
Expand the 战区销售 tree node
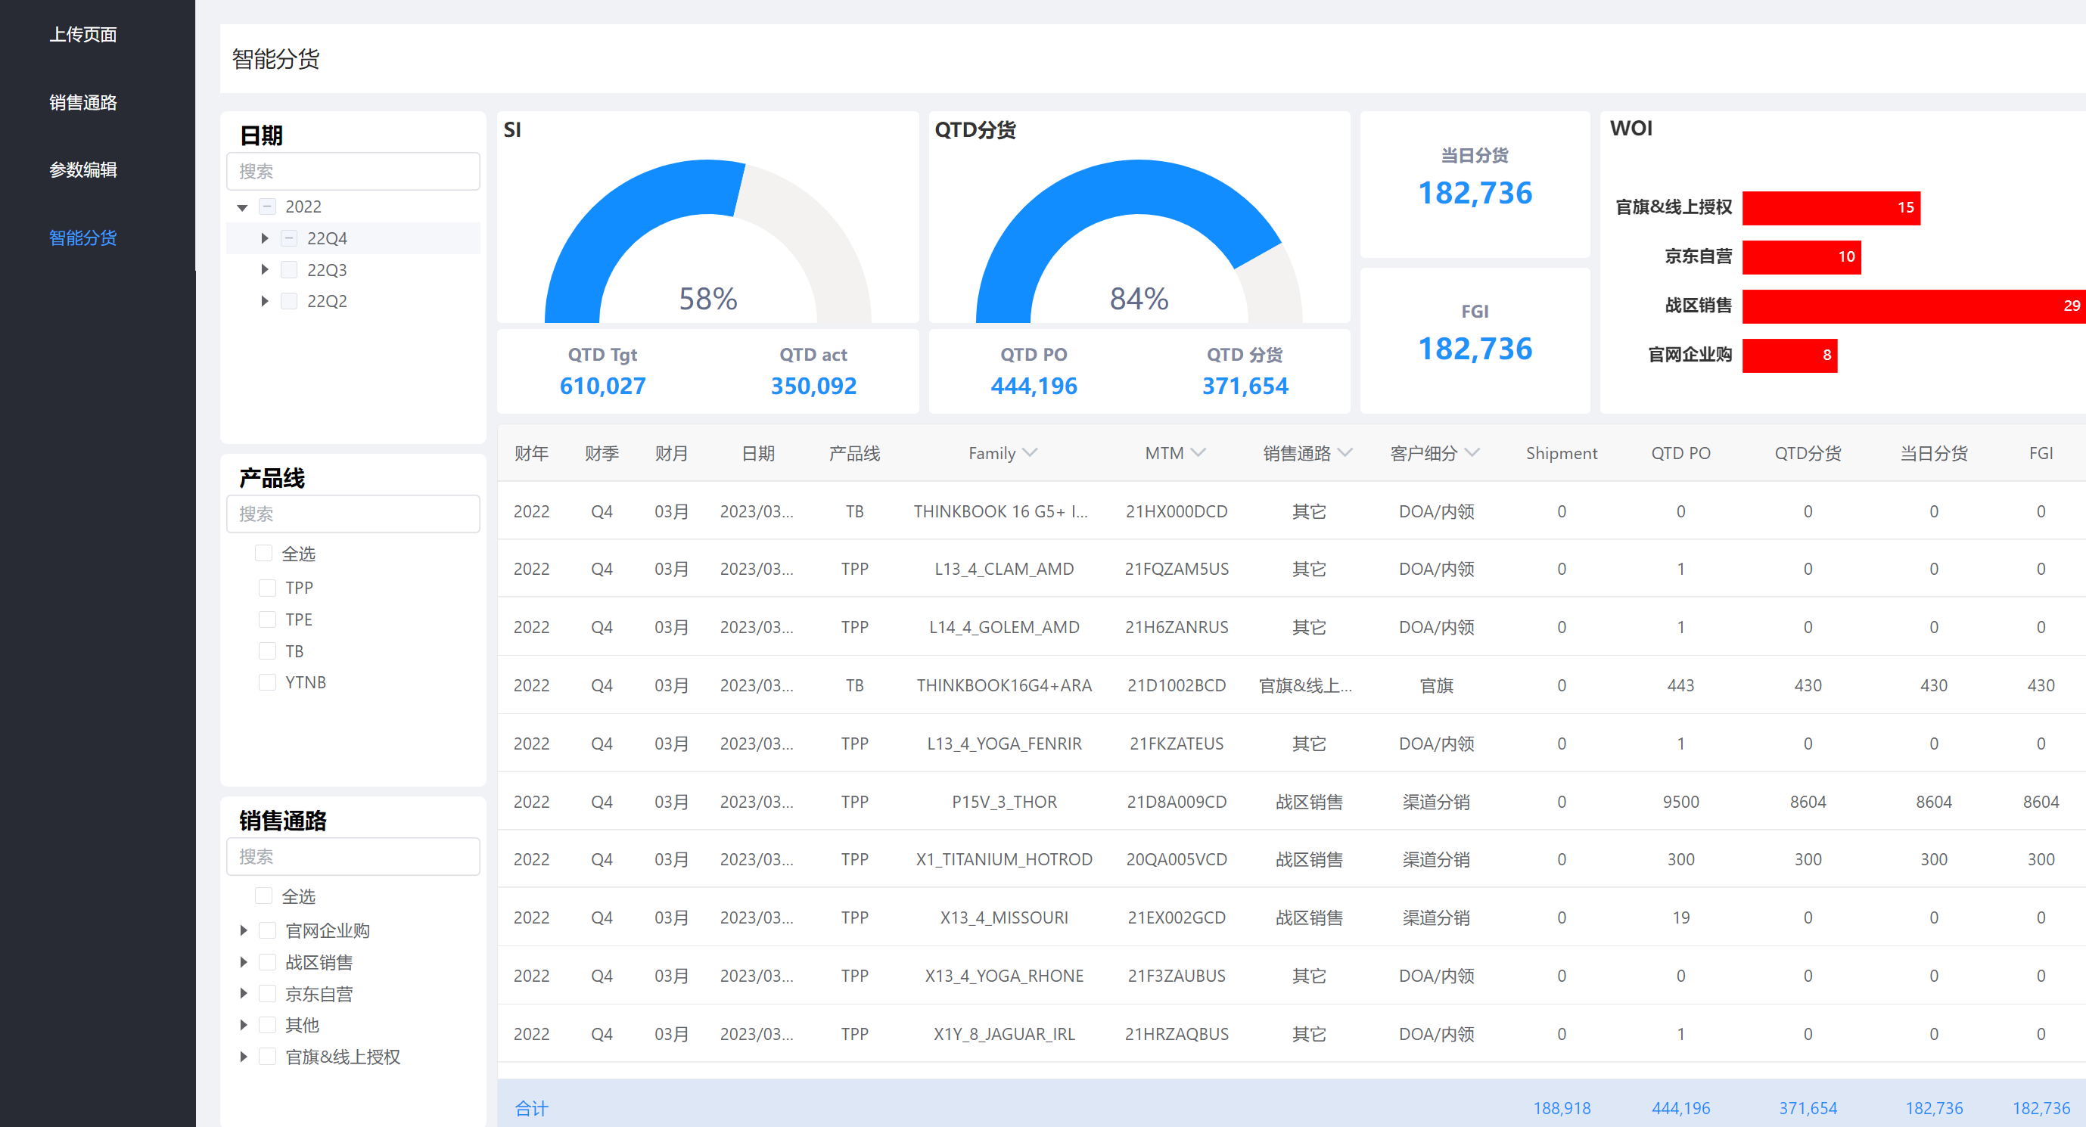pyautogui.click(x=243, y=962)
